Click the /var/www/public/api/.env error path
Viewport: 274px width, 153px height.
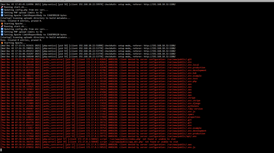[182, 136]
